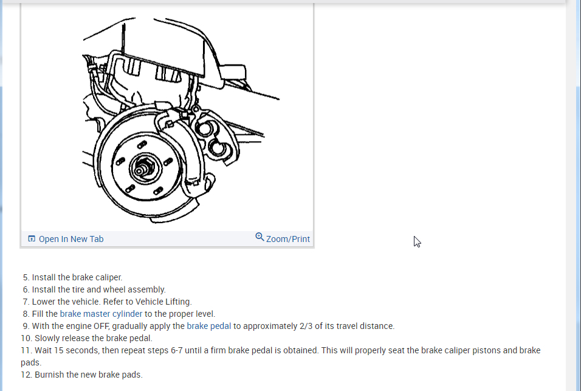This screenshot has height=391, width=581.
Task: Click step '7. Lower the vehicle. Refer to Vehicle Lifting.'
Action: pos(107,302)
